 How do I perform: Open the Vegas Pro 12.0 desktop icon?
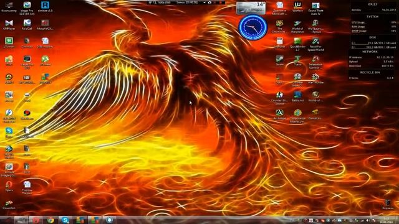click(x=27, y=8)
